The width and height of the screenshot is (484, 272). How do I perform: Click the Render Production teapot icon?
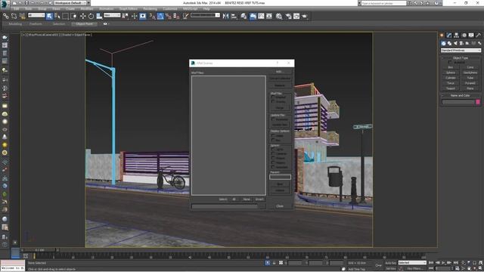(305, 16)
